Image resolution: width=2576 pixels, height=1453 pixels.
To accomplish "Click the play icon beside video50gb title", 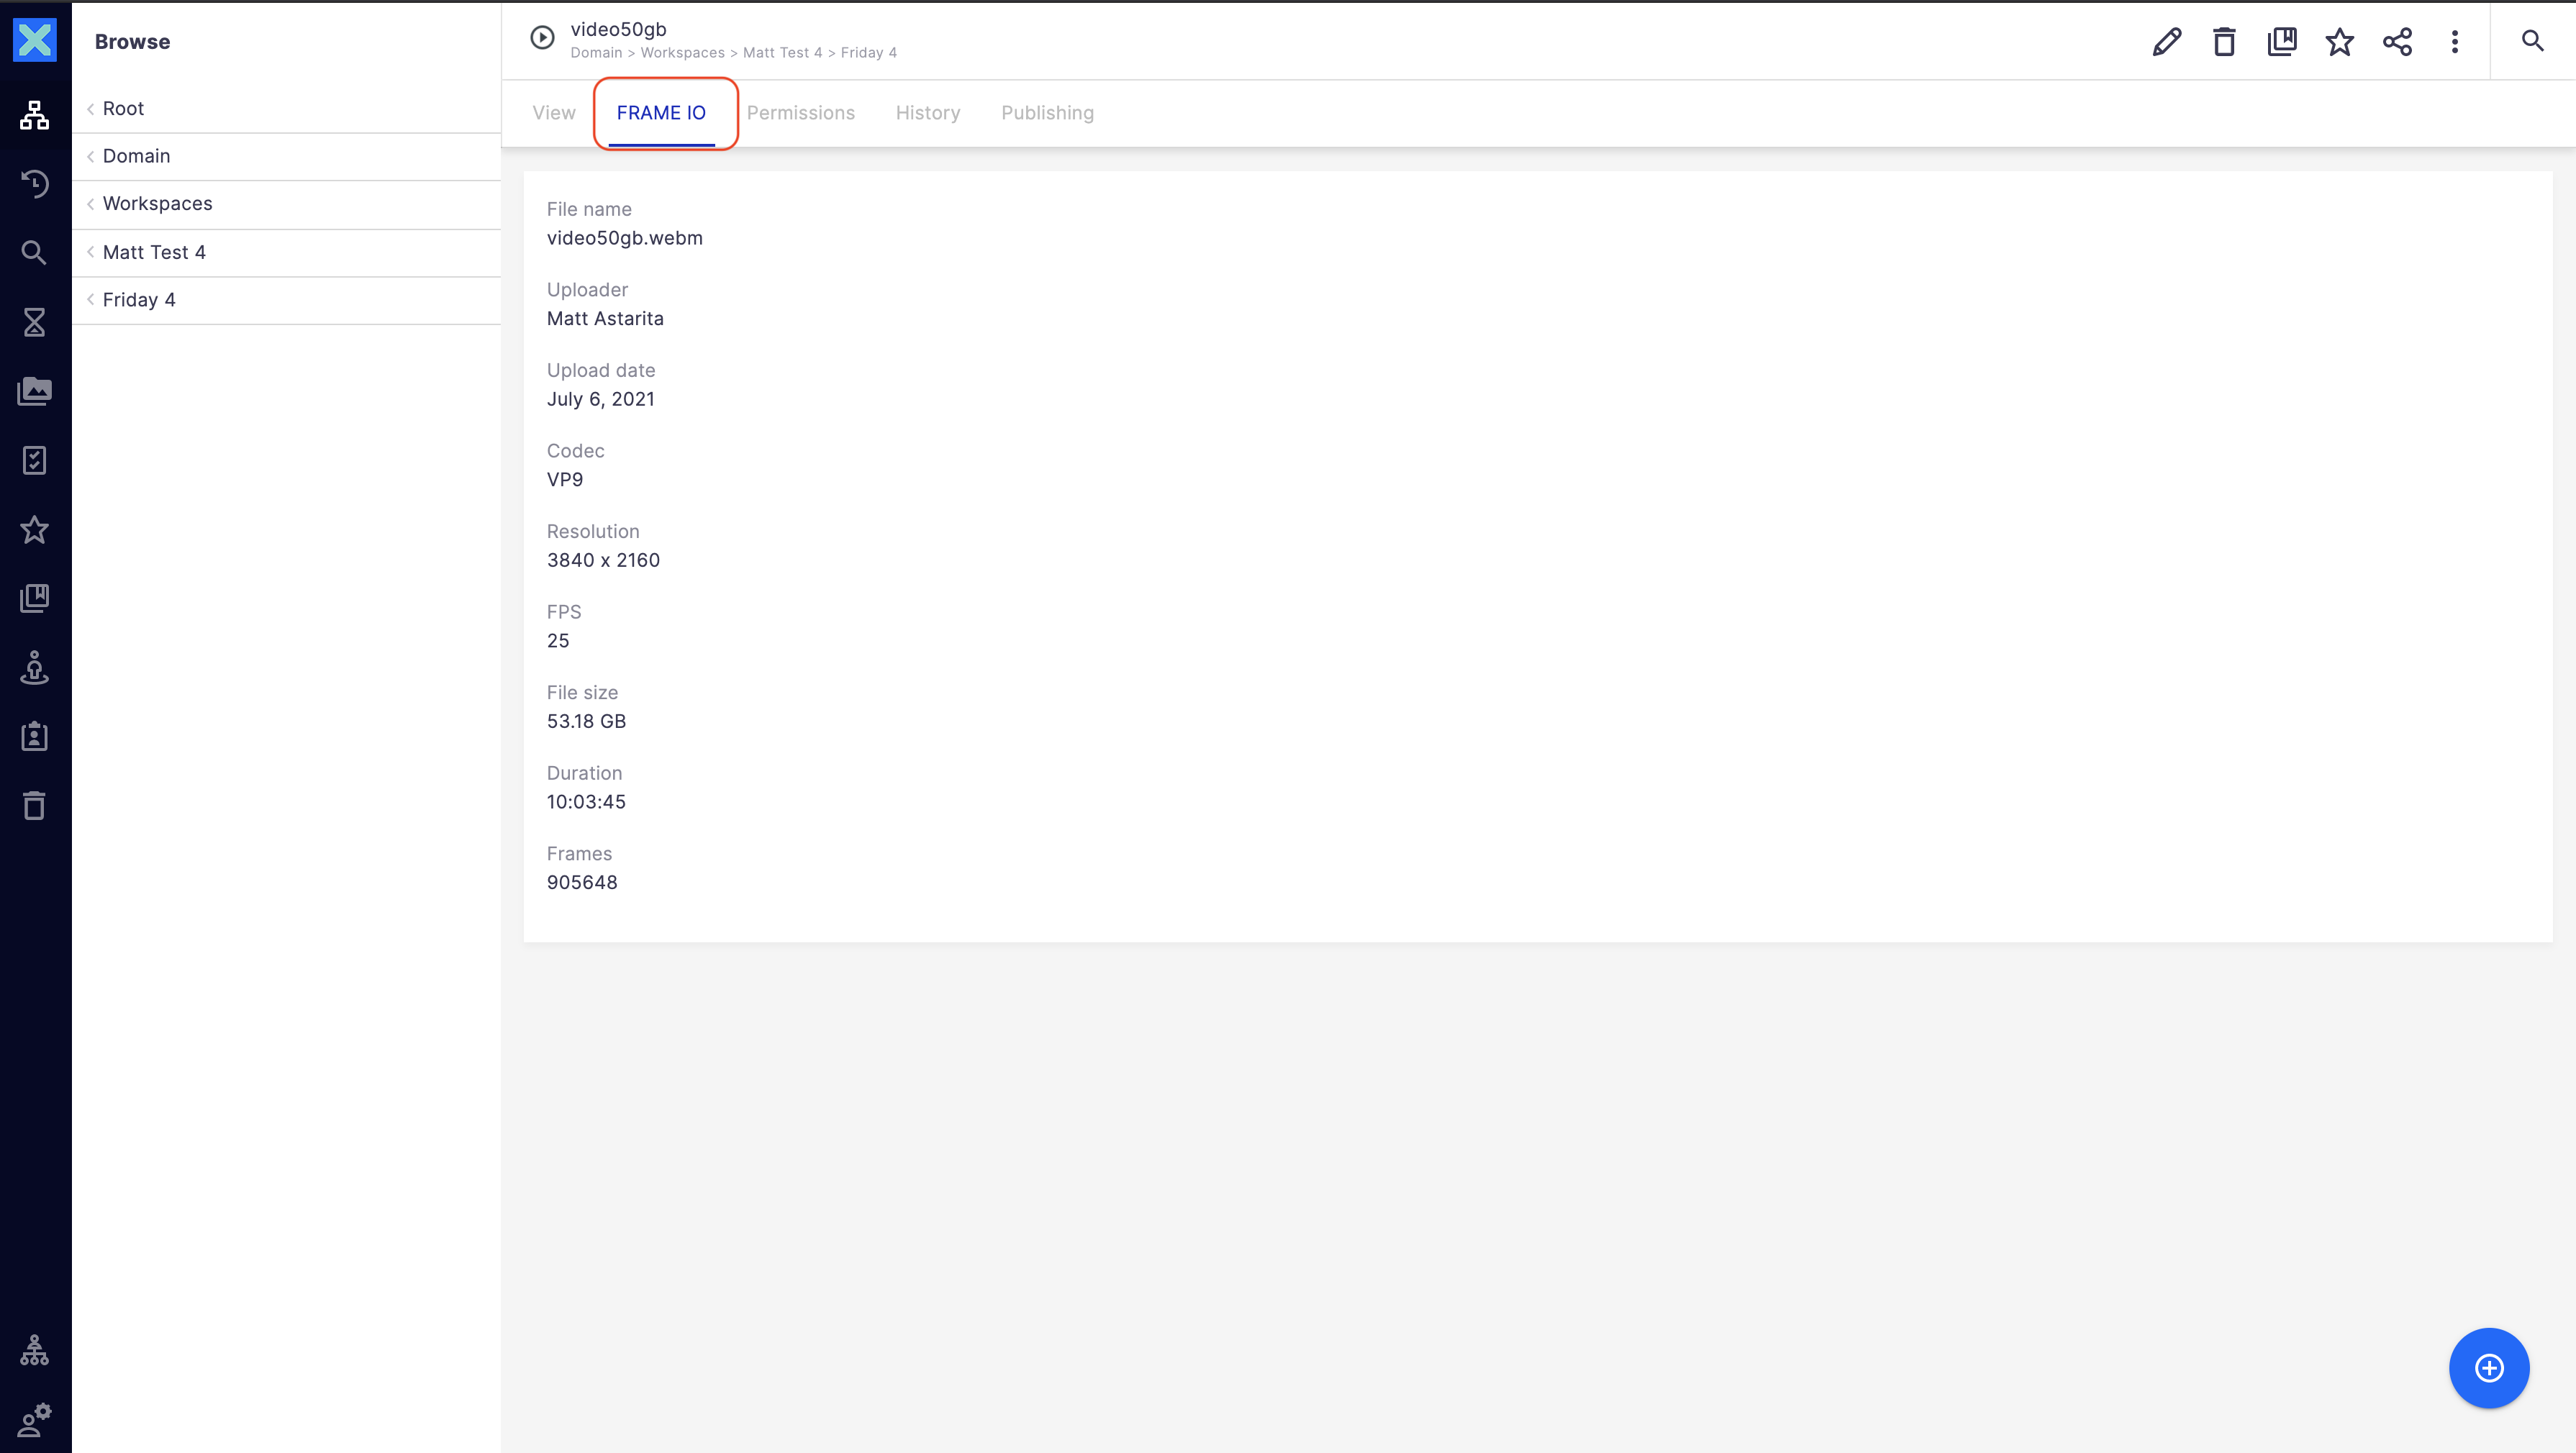I will tap(542, 38).
